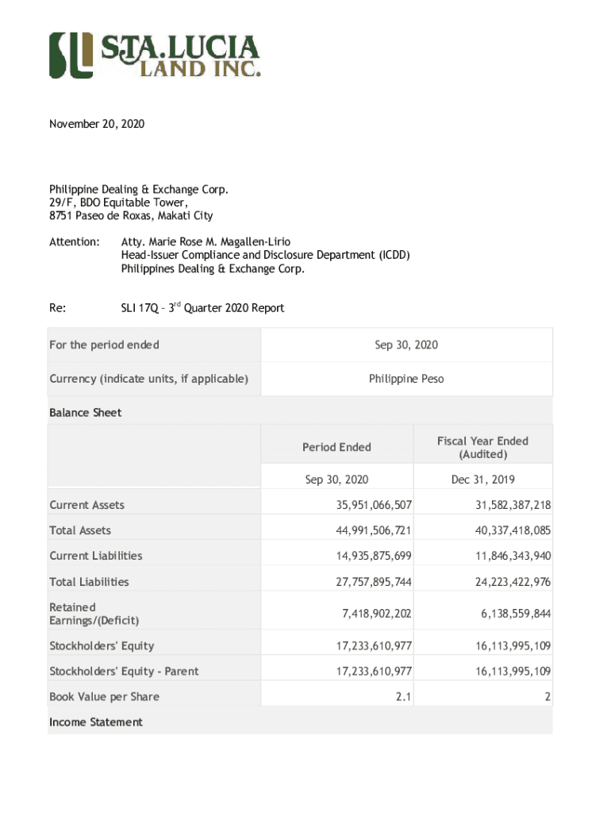
Task: Click the Balance Sheet section heading
Action: tap(86, 413)
